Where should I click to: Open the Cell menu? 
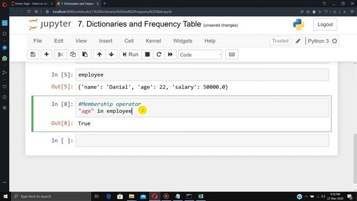tap(129, 41)
